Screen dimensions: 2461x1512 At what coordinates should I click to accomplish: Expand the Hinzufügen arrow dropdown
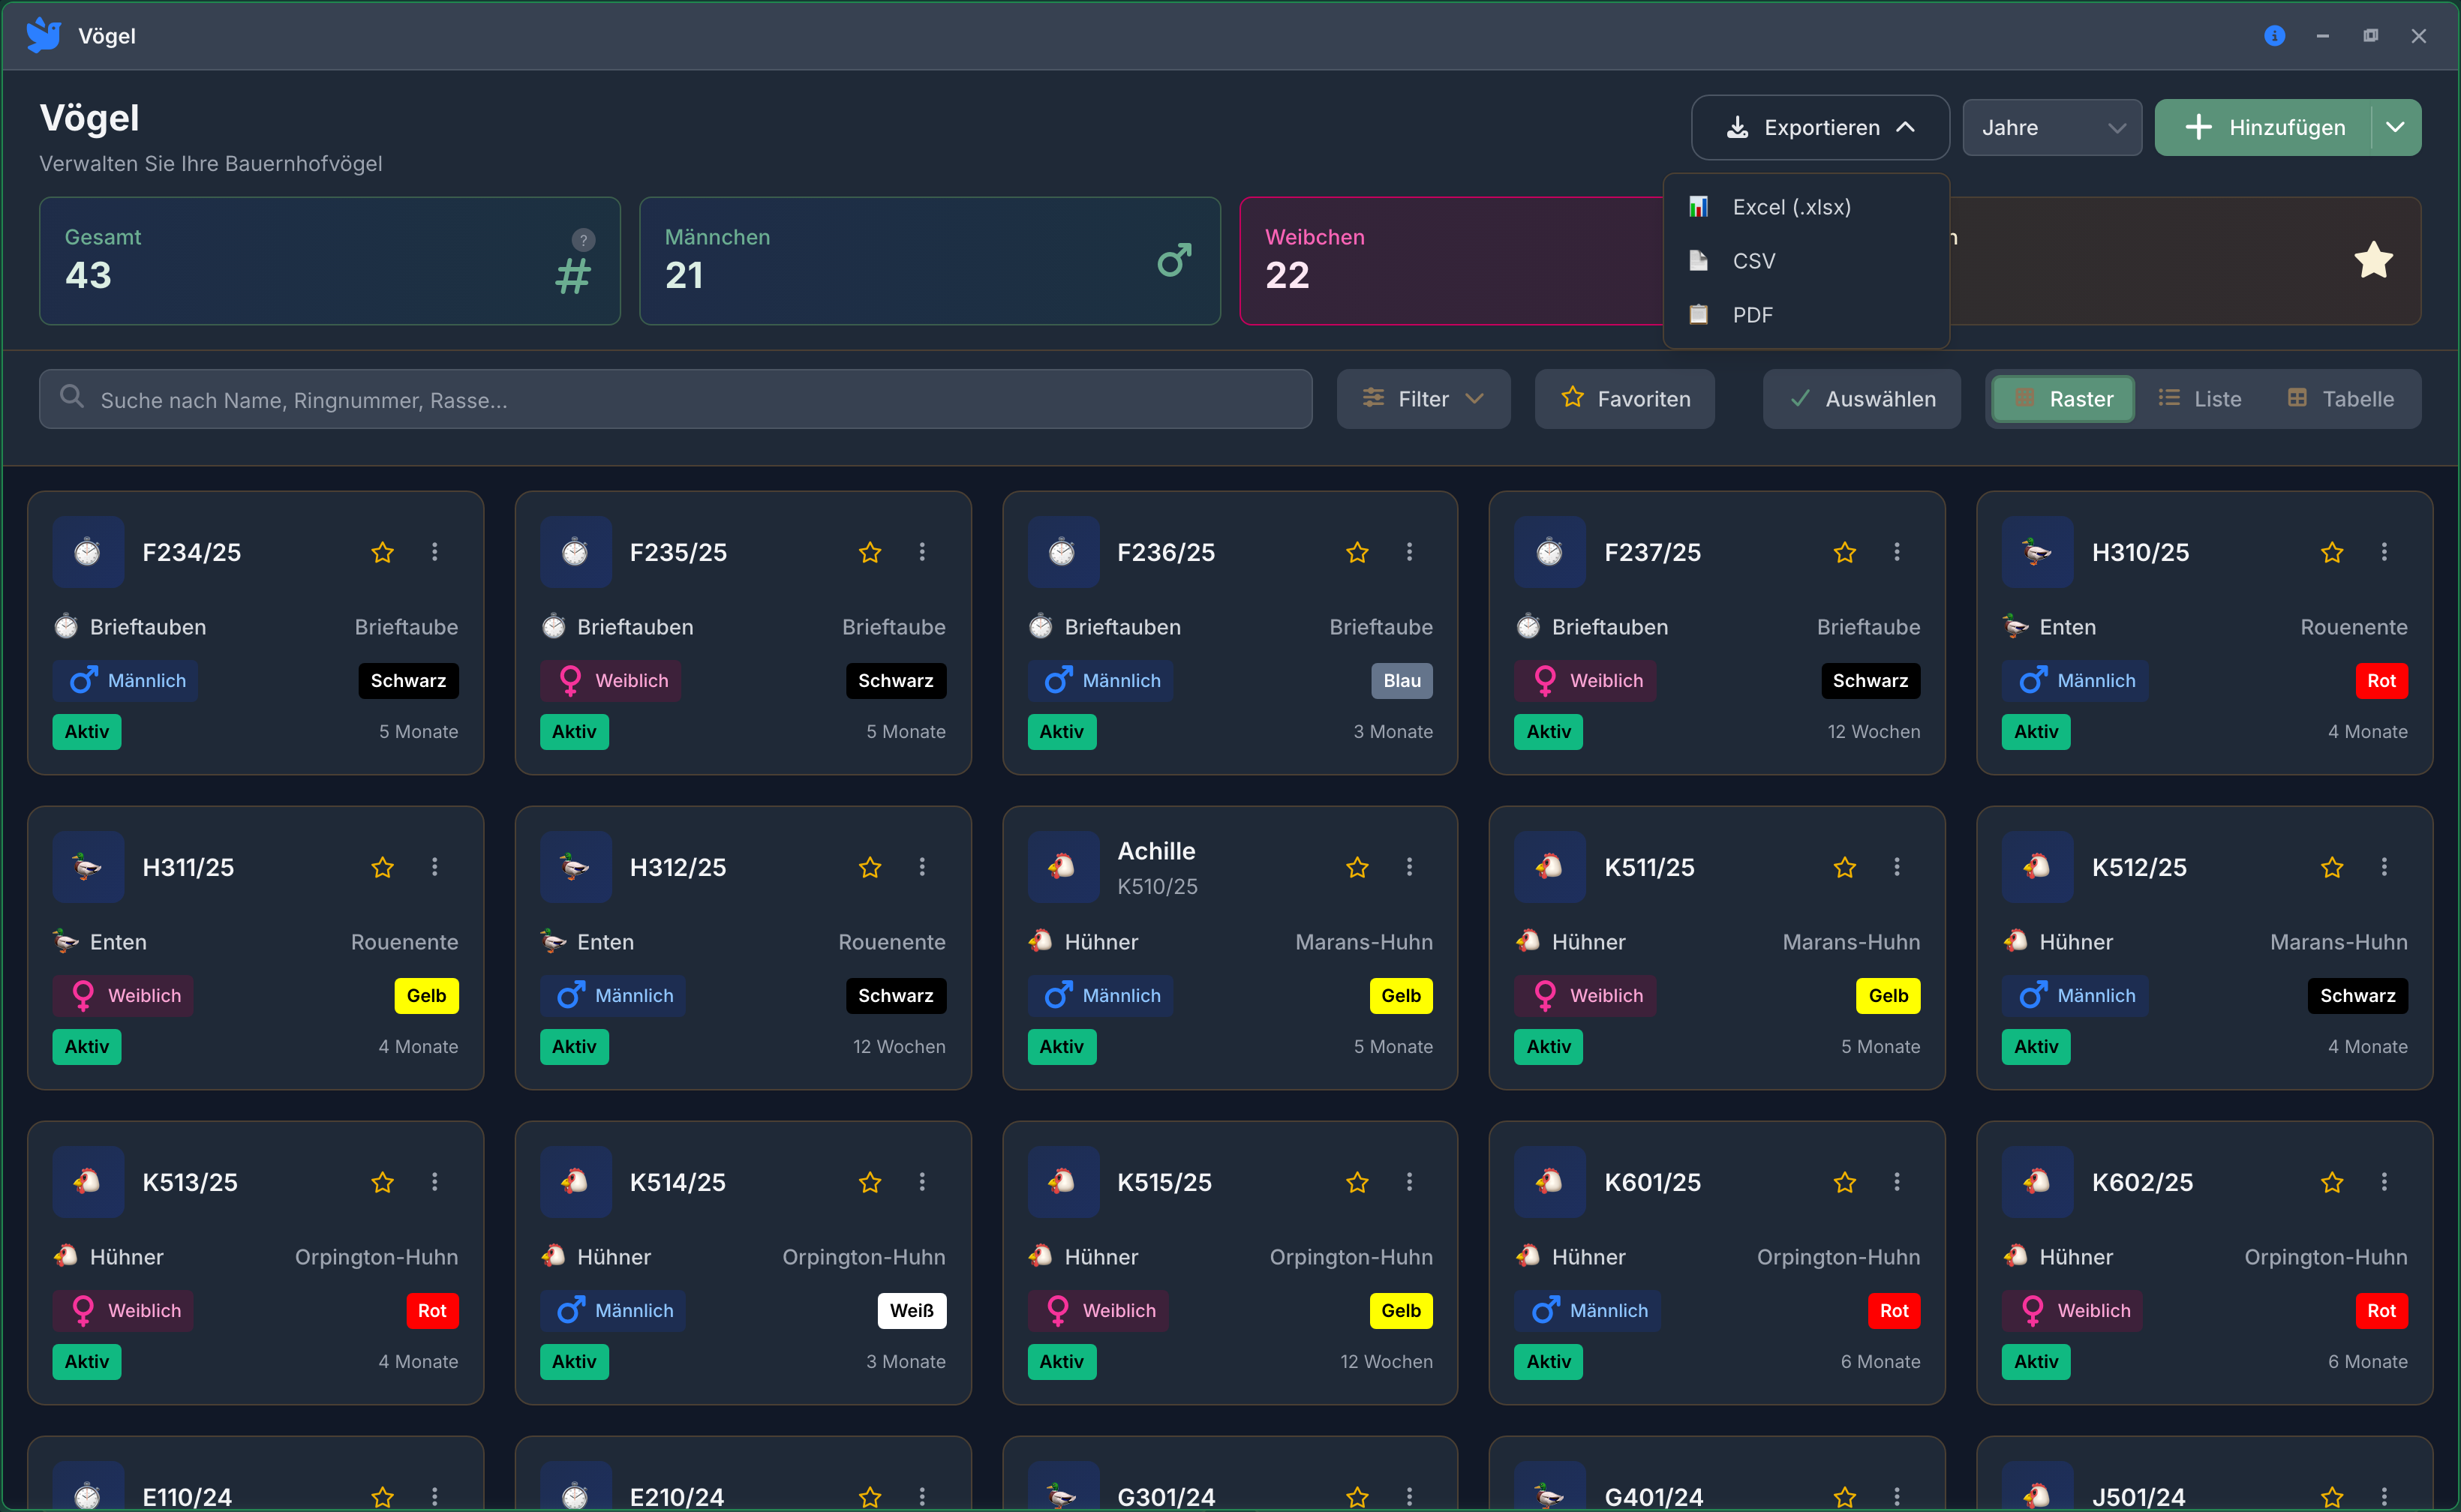2395,127
